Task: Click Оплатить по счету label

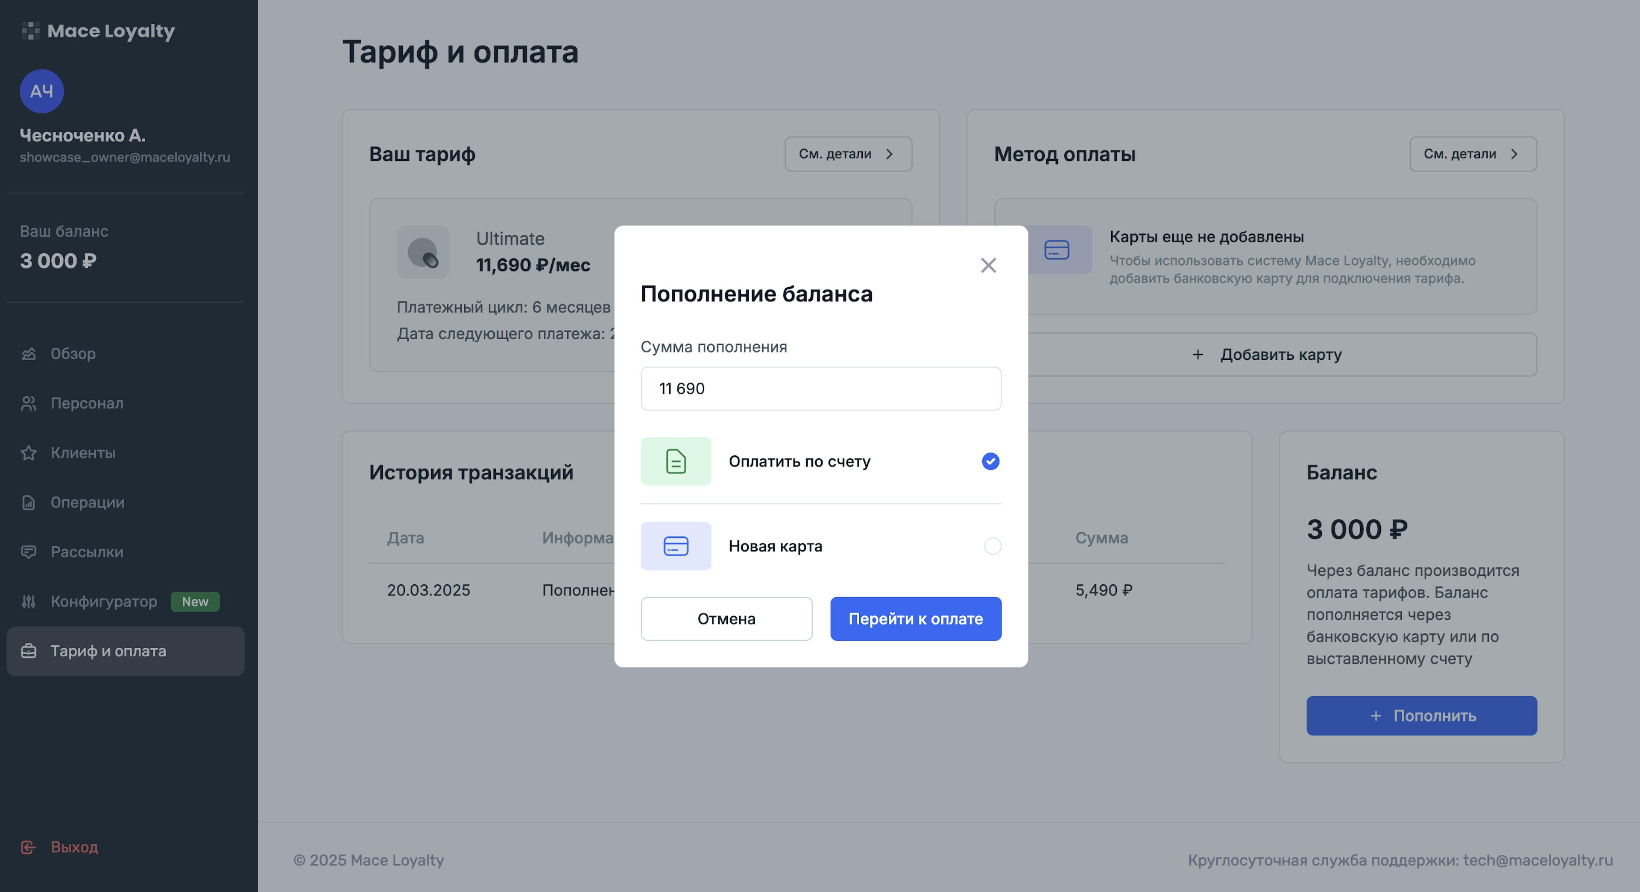Action: tap(799, 461)
